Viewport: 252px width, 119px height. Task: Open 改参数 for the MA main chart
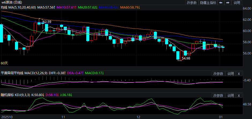point(192,3)
